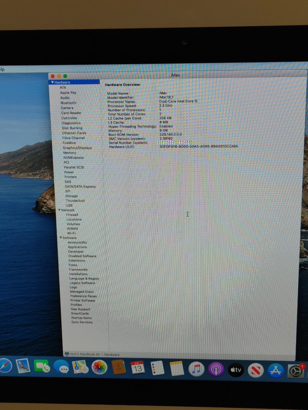Select Installations under Software

point(78,274)
